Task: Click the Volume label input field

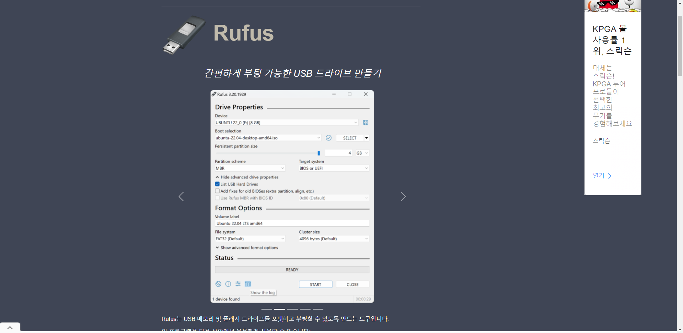Action: pyautogui.click(x=292, y=224)
